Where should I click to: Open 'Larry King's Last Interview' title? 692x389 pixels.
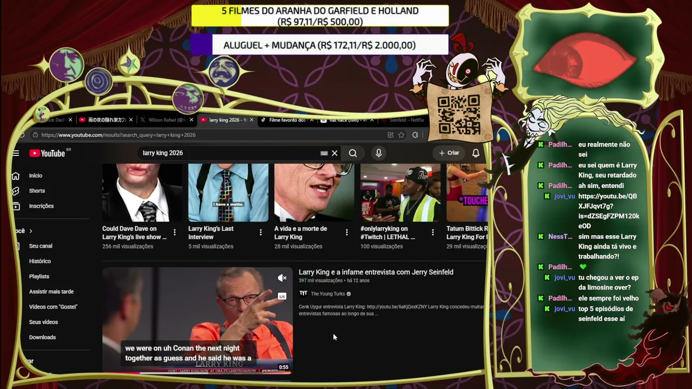(x=211, y=233)
